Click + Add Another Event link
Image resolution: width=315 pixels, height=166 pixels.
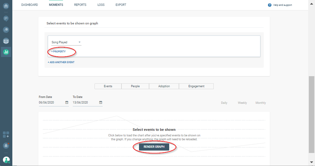pyautogui.click(x=61, y=62)
